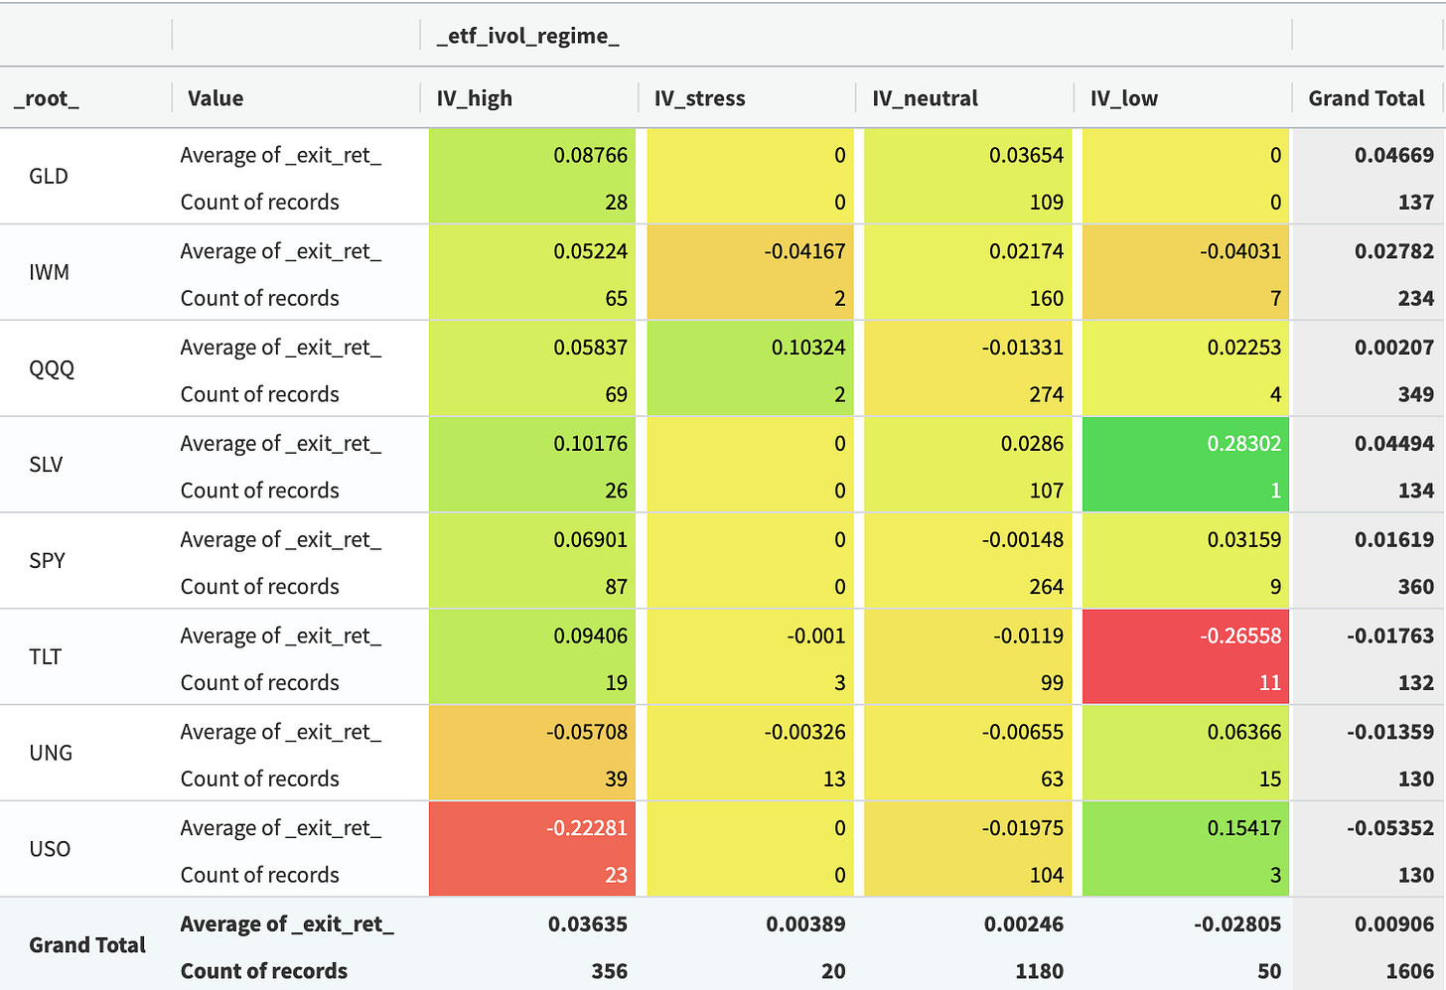Viewport: 1446px width, 990px height.
Task: Click SLV IV_low value 0.28302
Action: point(1244,444)
